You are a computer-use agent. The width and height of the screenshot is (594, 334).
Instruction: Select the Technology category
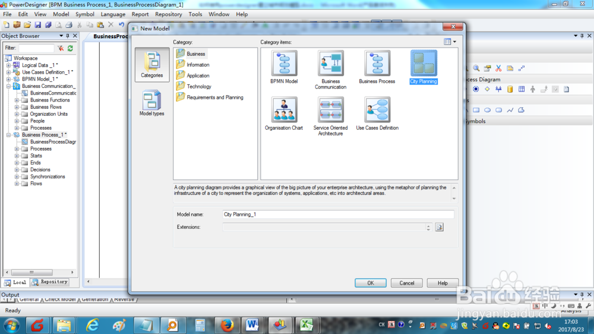coord(194,86)
